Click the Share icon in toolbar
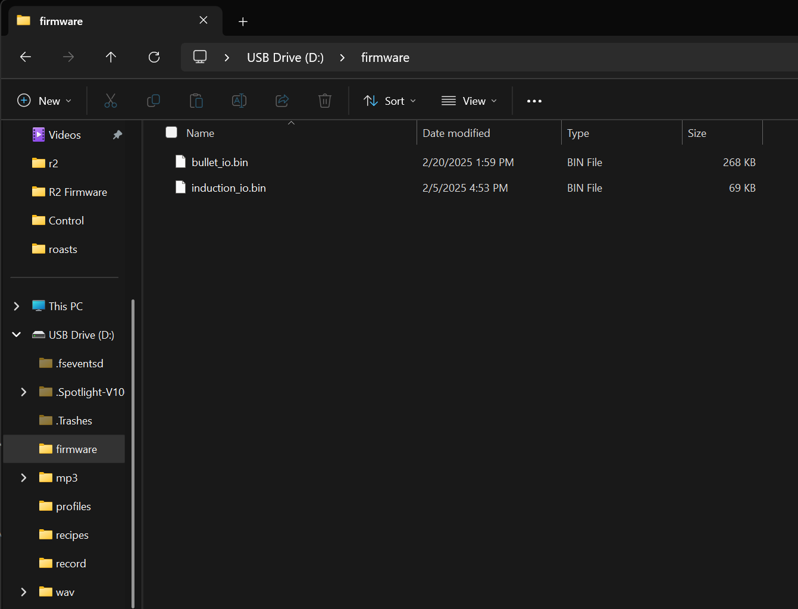Image resolution: width=798 pixels, height=609 pixels. point(282,101)
